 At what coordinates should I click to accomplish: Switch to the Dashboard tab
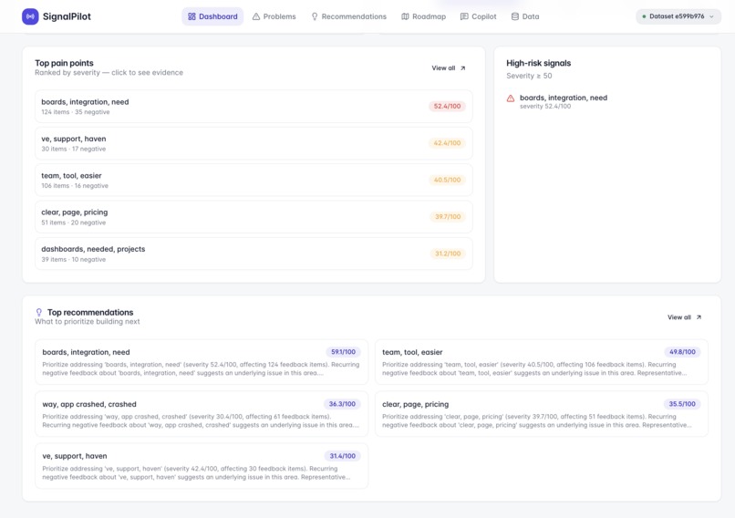click(x=212, y=16)
